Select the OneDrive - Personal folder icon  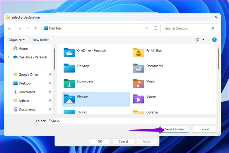coord(69,53)
